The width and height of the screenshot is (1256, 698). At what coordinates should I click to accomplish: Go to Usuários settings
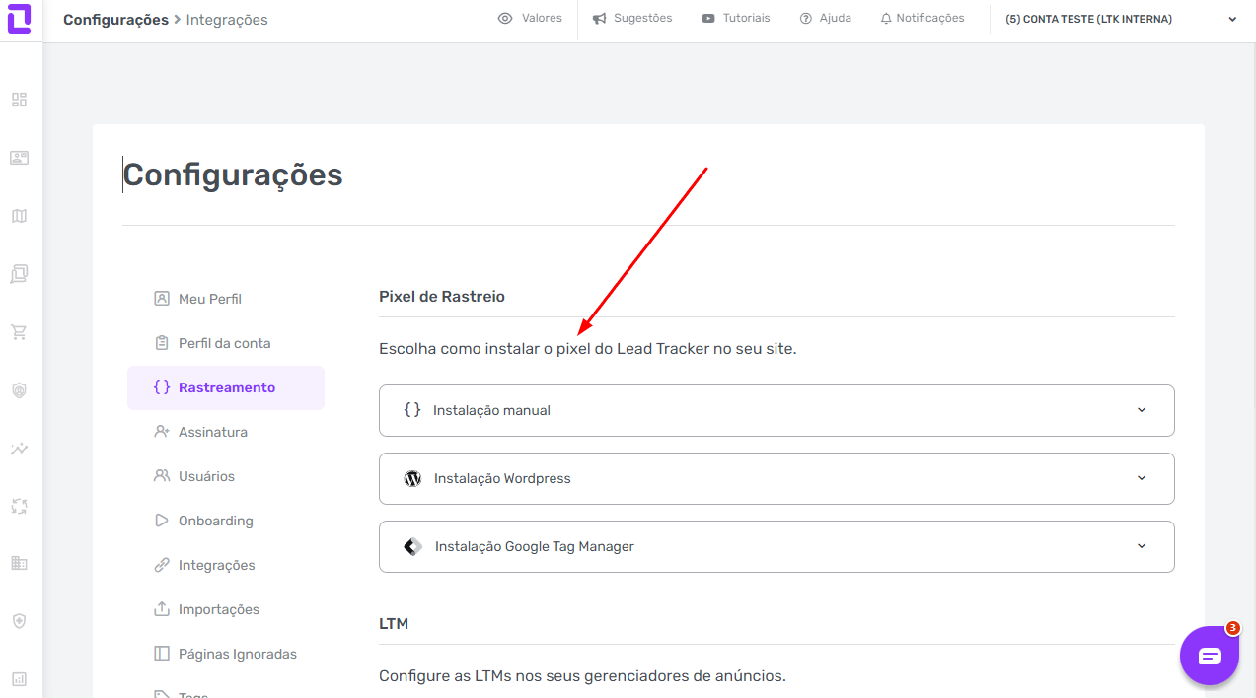[x=226, y=476]
